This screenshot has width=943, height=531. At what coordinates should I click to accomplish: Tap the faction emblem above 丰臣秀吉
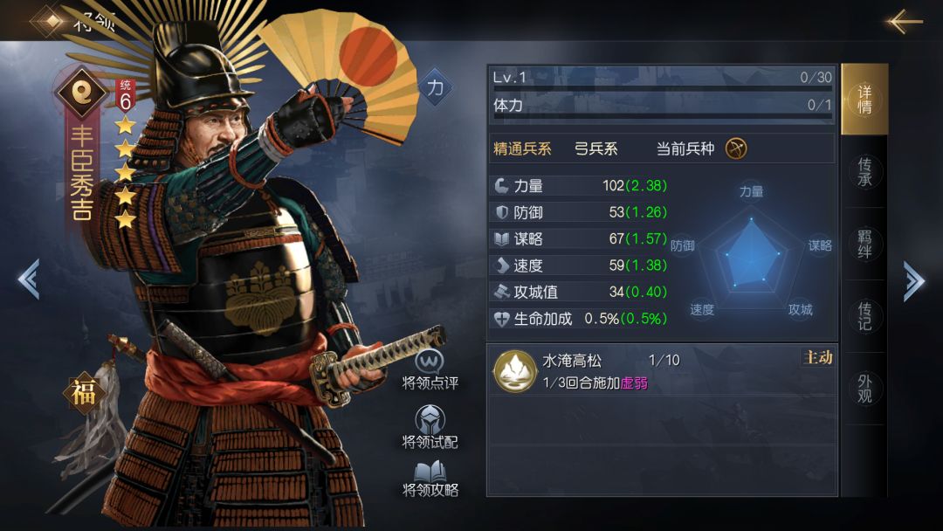[82, 92]
